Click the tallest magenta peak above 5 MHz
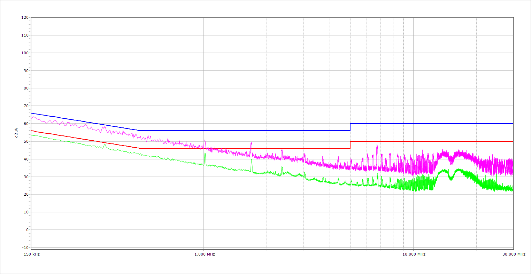This screenshot has width=531, height=274. tap(377, 145)
